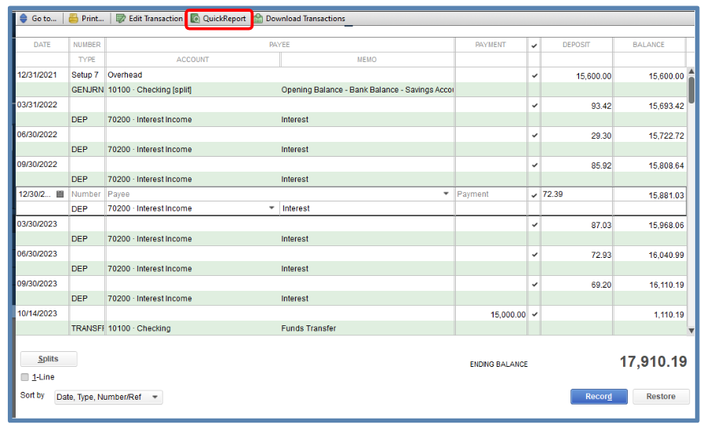The image size is (707, 428).
Task: Click the register scrollbar down arrow
Action: tap(691, 331)
